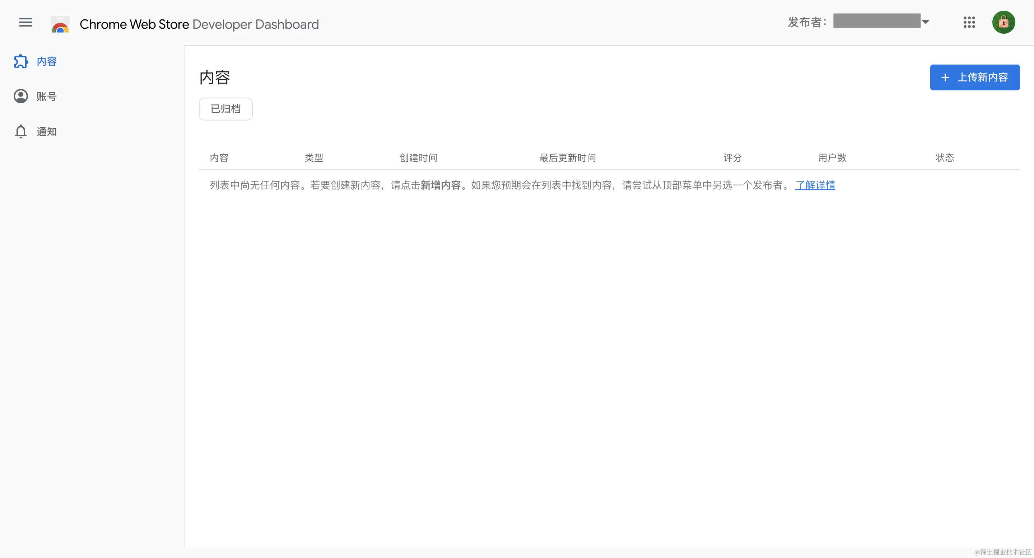
Task: Click the puzzle-piece 内容 icon
Action: (21, 61)
